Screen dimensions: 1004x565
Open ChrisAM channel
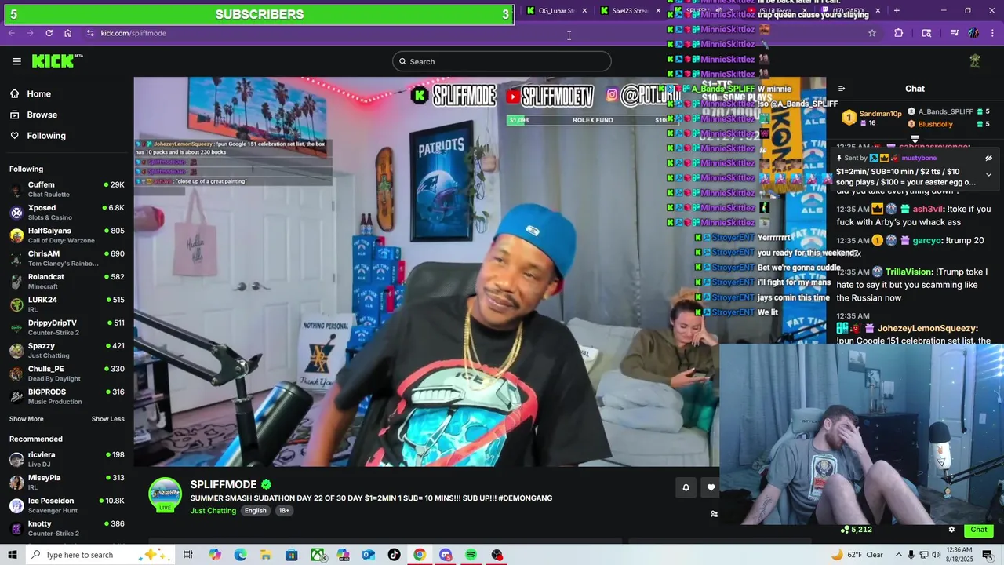(67, 258)
